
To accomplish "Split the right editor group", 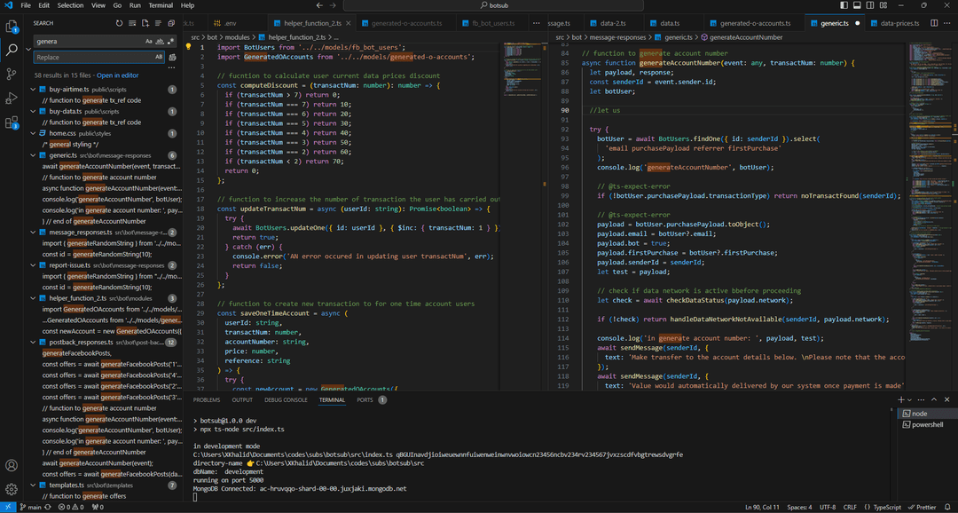I will coord(934,23).
